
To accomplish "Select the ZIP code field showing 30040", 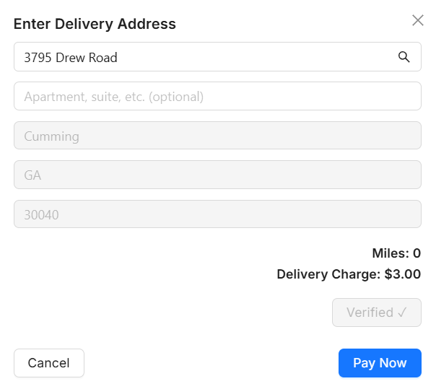I will pyautogui.click(x=217, y=214).
